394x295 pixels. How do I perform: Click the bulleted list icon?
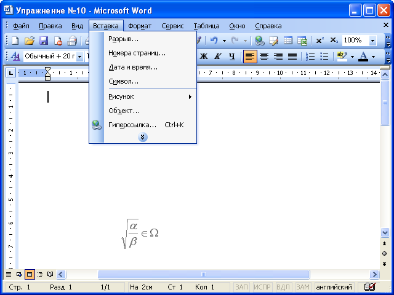point(324,56)
